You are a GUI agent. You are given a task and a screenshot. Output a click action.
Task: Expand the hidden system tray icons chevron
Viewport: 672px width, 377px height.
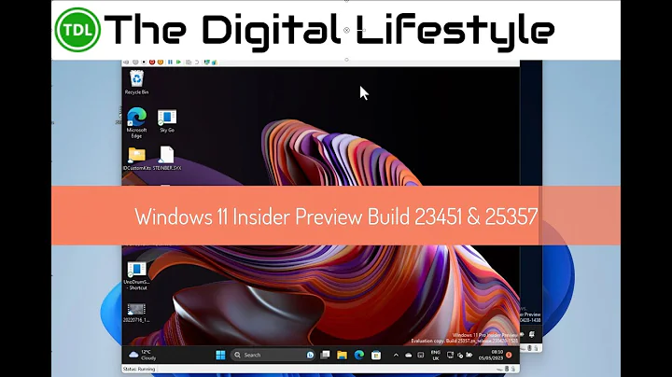pos(396,356)
